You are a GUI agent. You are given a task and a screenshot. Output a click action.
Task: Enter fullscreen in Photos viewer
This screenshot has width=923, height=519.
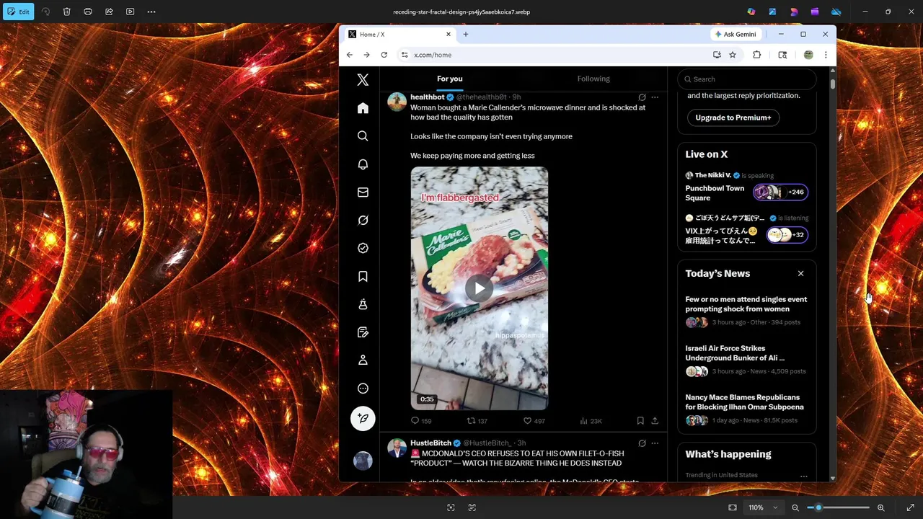coord(910,507)
